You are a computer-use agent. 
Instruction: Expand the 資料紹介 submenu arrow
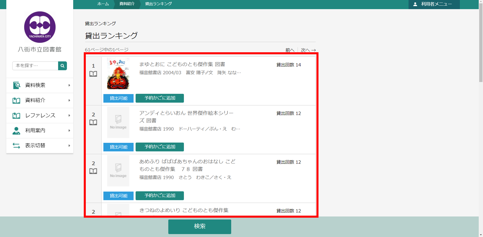pos(69,101)
